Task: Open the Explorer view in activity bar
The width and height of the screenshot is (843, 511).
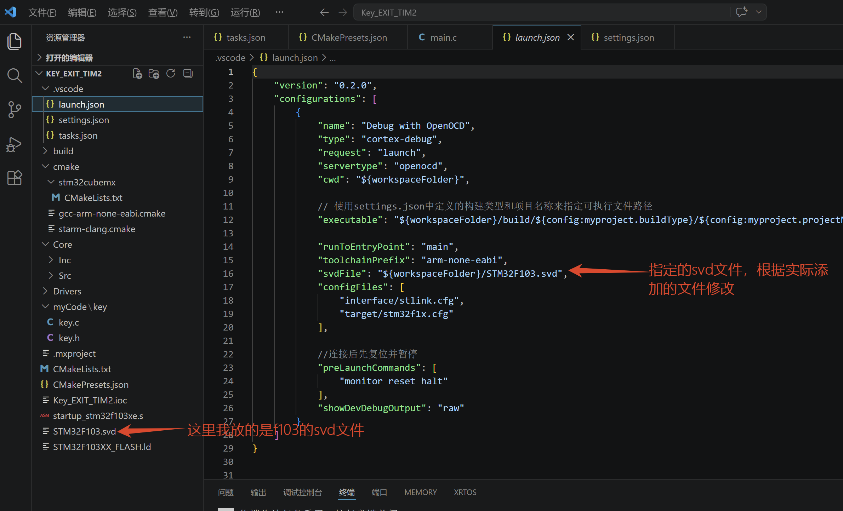Action: coord(15,41)
